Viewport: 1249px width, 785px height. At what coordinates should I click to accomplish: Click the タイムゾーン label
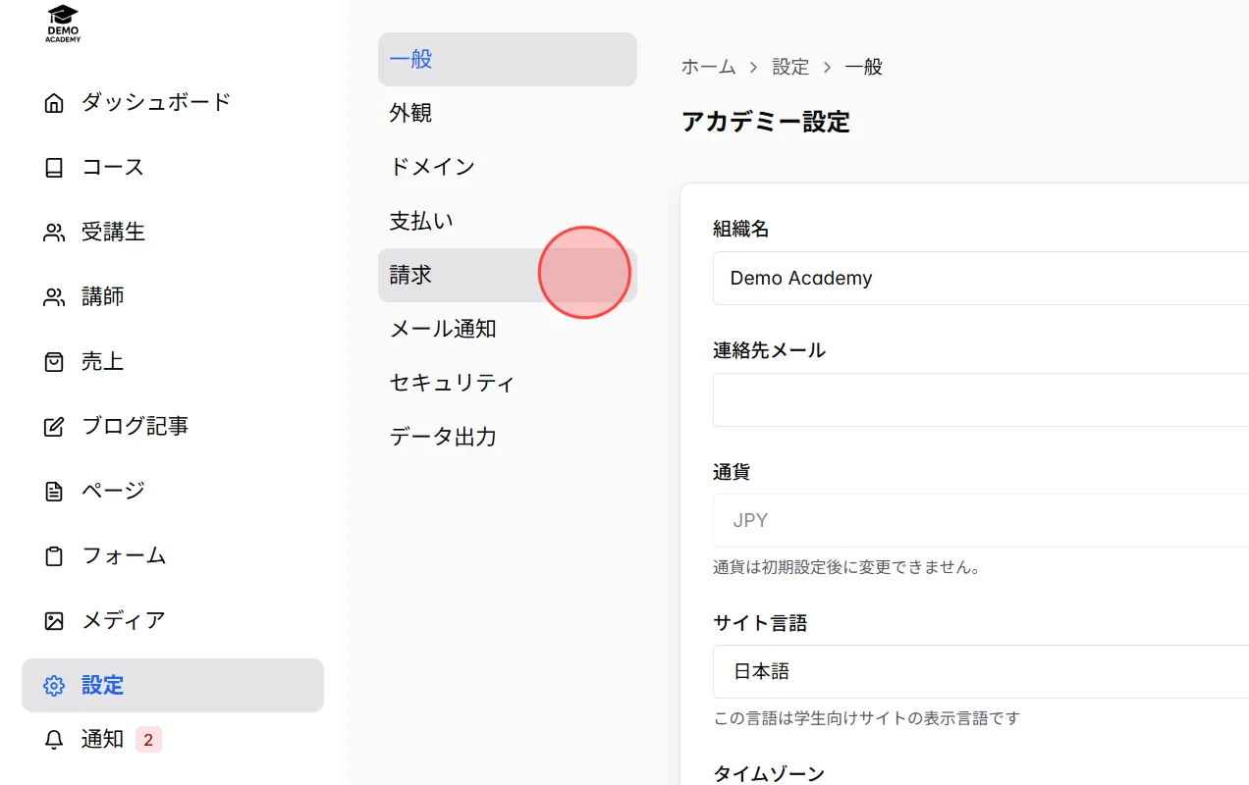tap(769, 772)
